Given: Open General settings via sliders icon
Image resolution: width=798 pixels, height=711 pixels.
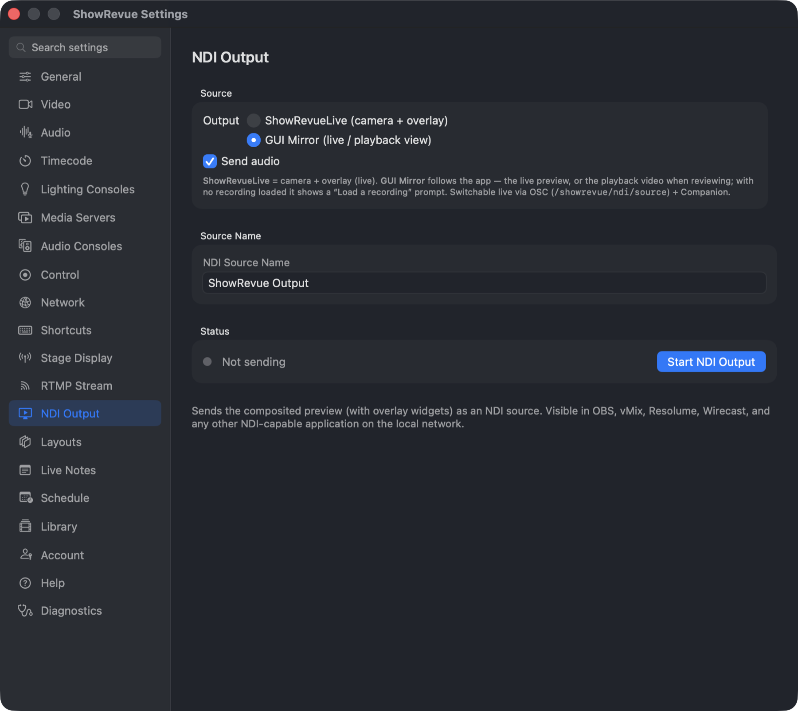Looking at the screenshot, I should (x=25, y=77).
